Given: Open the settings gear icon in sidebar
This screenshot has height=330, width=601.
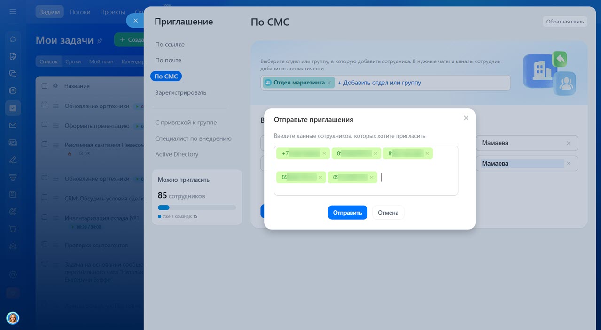Looking at the screenshot, I should point(13,275).
